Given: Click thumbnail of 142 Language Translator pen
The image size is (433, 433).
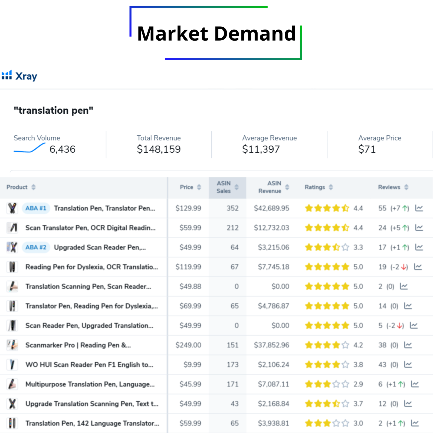Looking at the screenshot, I should point(12,423).
